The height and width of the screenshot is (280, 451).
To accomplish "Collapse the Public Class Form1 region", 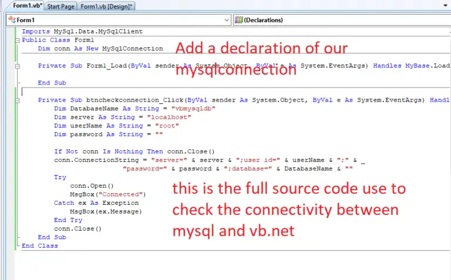I will point(18,41).
